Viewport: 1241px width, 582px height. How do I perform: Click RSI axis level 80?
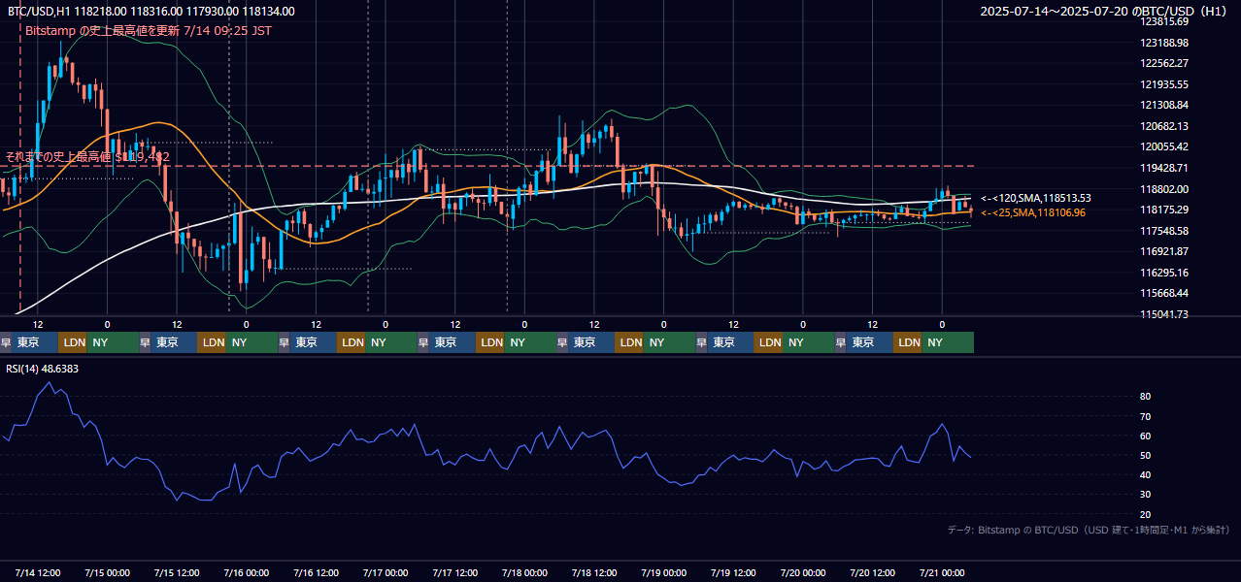pos(1145,397)
